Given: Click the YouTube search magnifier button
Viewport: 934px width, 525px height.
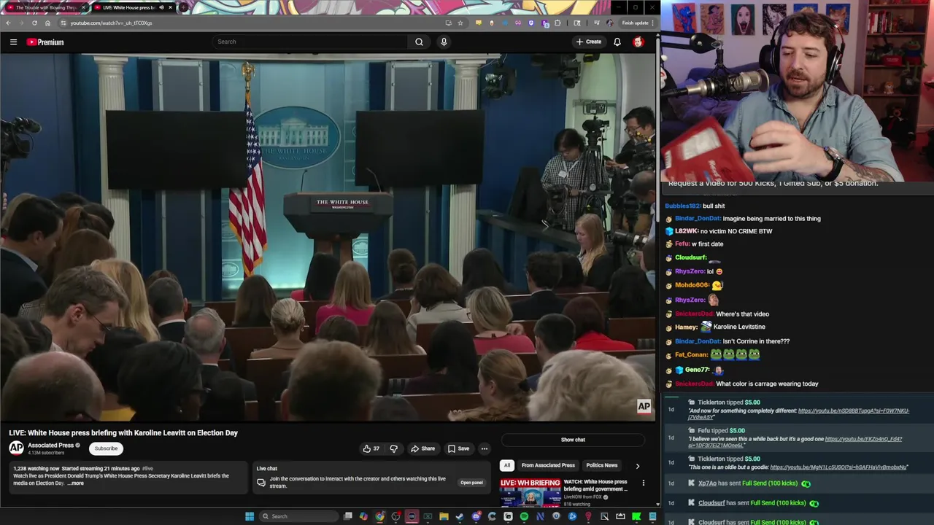Looking at the screenshot, I should (419, 42).
